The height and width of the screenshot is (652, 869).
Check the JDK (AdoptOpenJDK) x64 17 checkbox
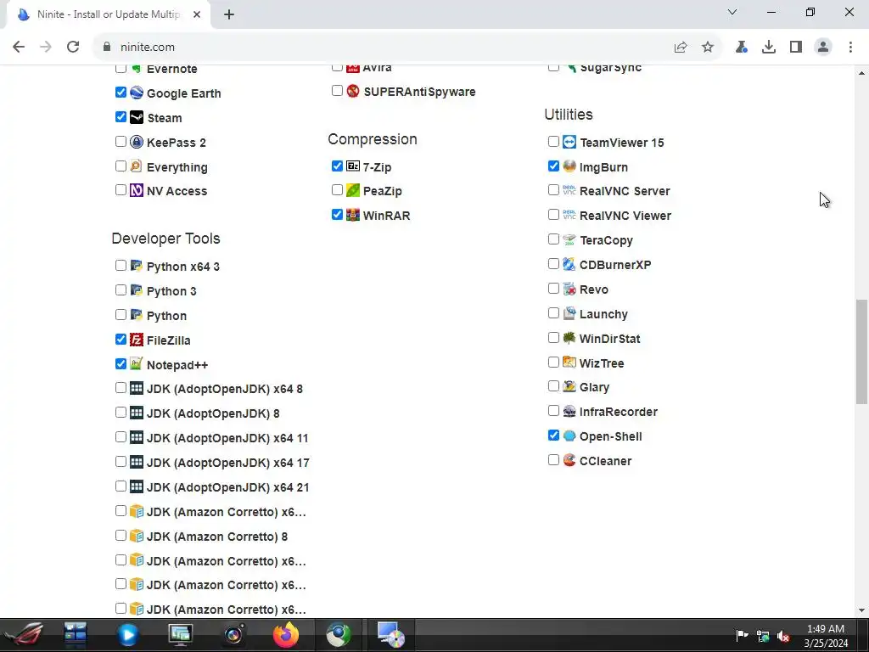(121, 461)
